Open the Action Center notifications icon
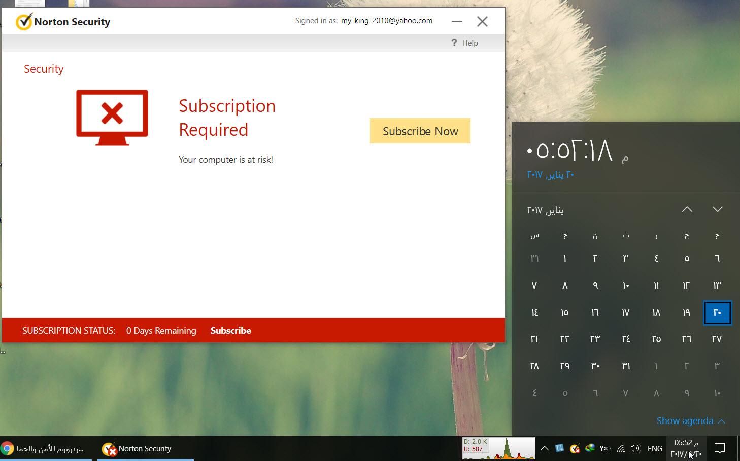This screenshot has width=740, height=461. (720, 448)
